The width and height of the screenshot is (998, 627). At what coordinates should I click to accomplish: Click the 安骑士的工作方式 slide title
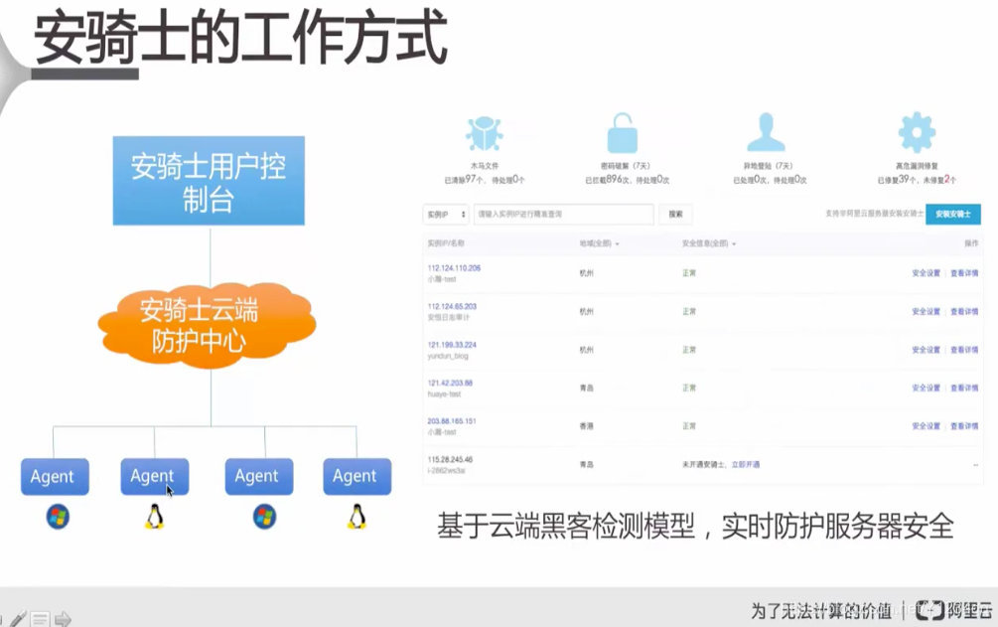pyautogui.click(x=240, y=38)
